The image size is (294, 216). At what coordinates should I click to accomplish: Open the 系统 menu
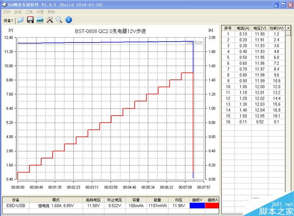[18, 12]
